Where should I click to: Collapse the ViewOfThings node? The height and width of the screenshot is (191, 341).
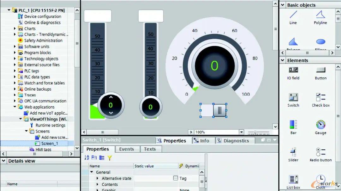point(21,119)
